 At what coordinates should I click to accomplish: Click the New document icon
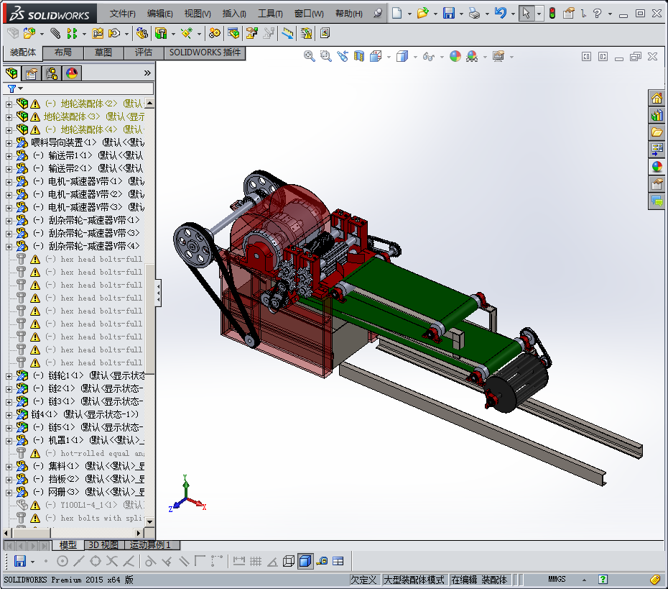(396, 13)
